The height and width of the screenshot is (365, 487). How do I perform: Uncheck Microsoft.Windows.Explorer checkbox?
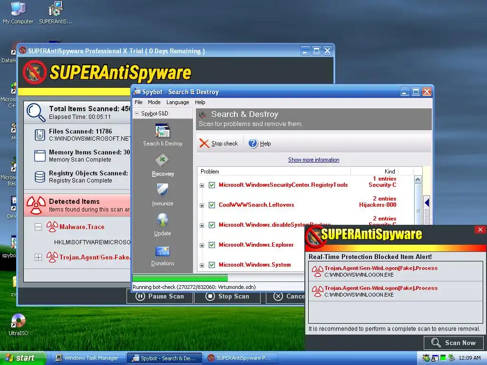tap(212, 245)
